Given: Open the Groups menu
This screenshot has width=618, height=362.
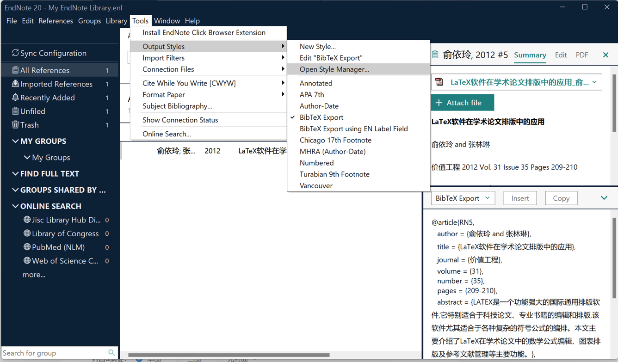Looking at the screenshot, I should point(89,21).
